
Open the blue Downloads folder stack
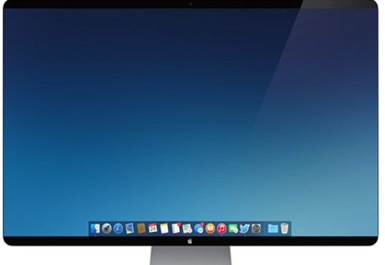272,228
